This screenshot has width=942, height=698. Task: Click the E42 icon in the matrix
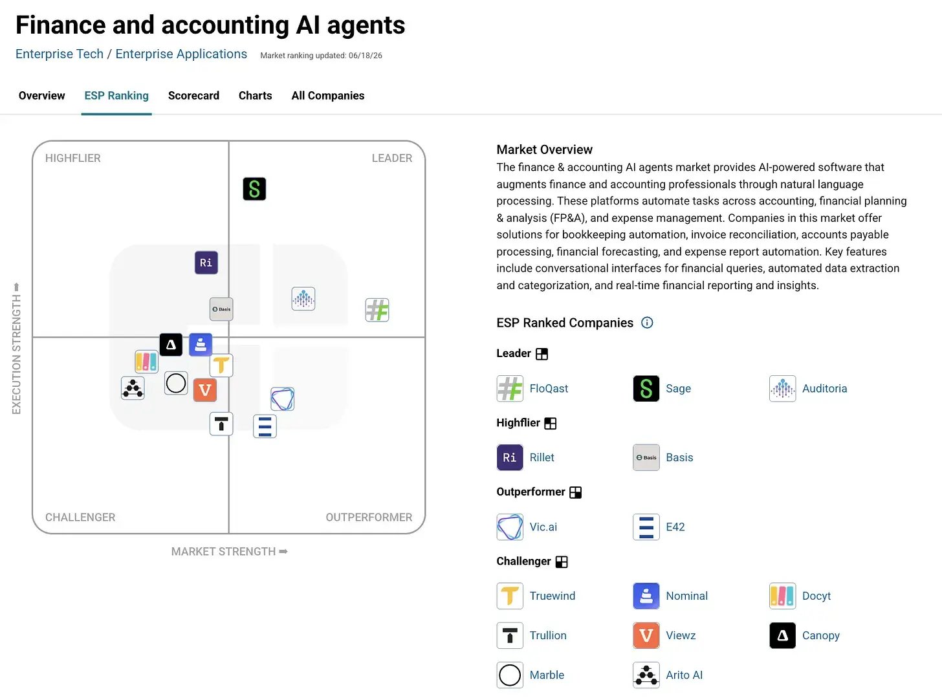[265, 426]
